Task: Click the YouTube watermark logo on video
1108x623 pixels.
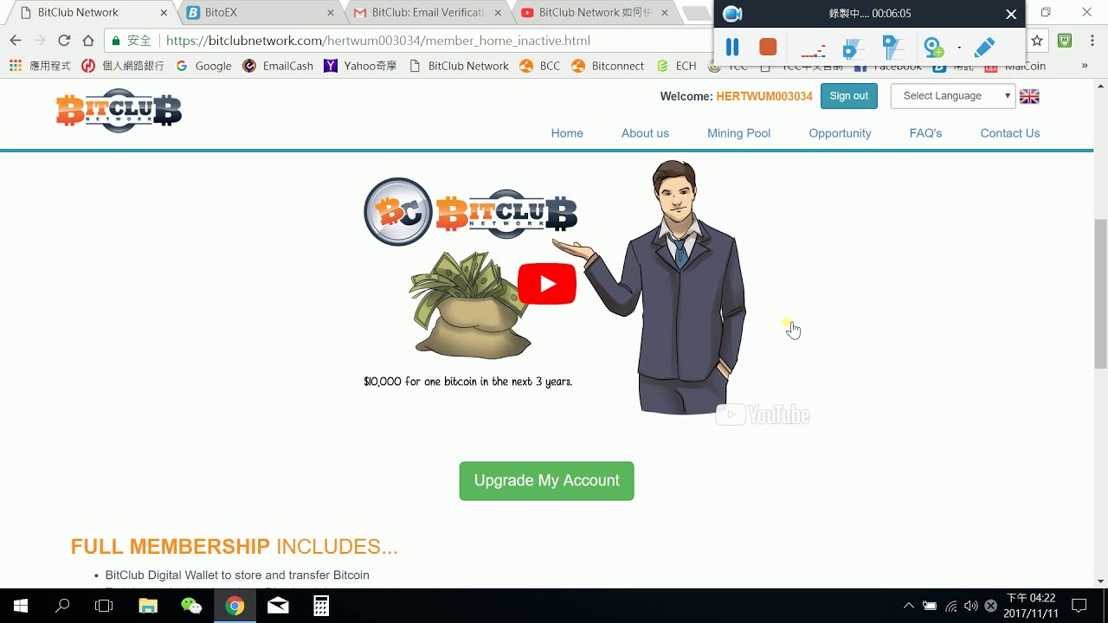Action: (x=763, y=415)
